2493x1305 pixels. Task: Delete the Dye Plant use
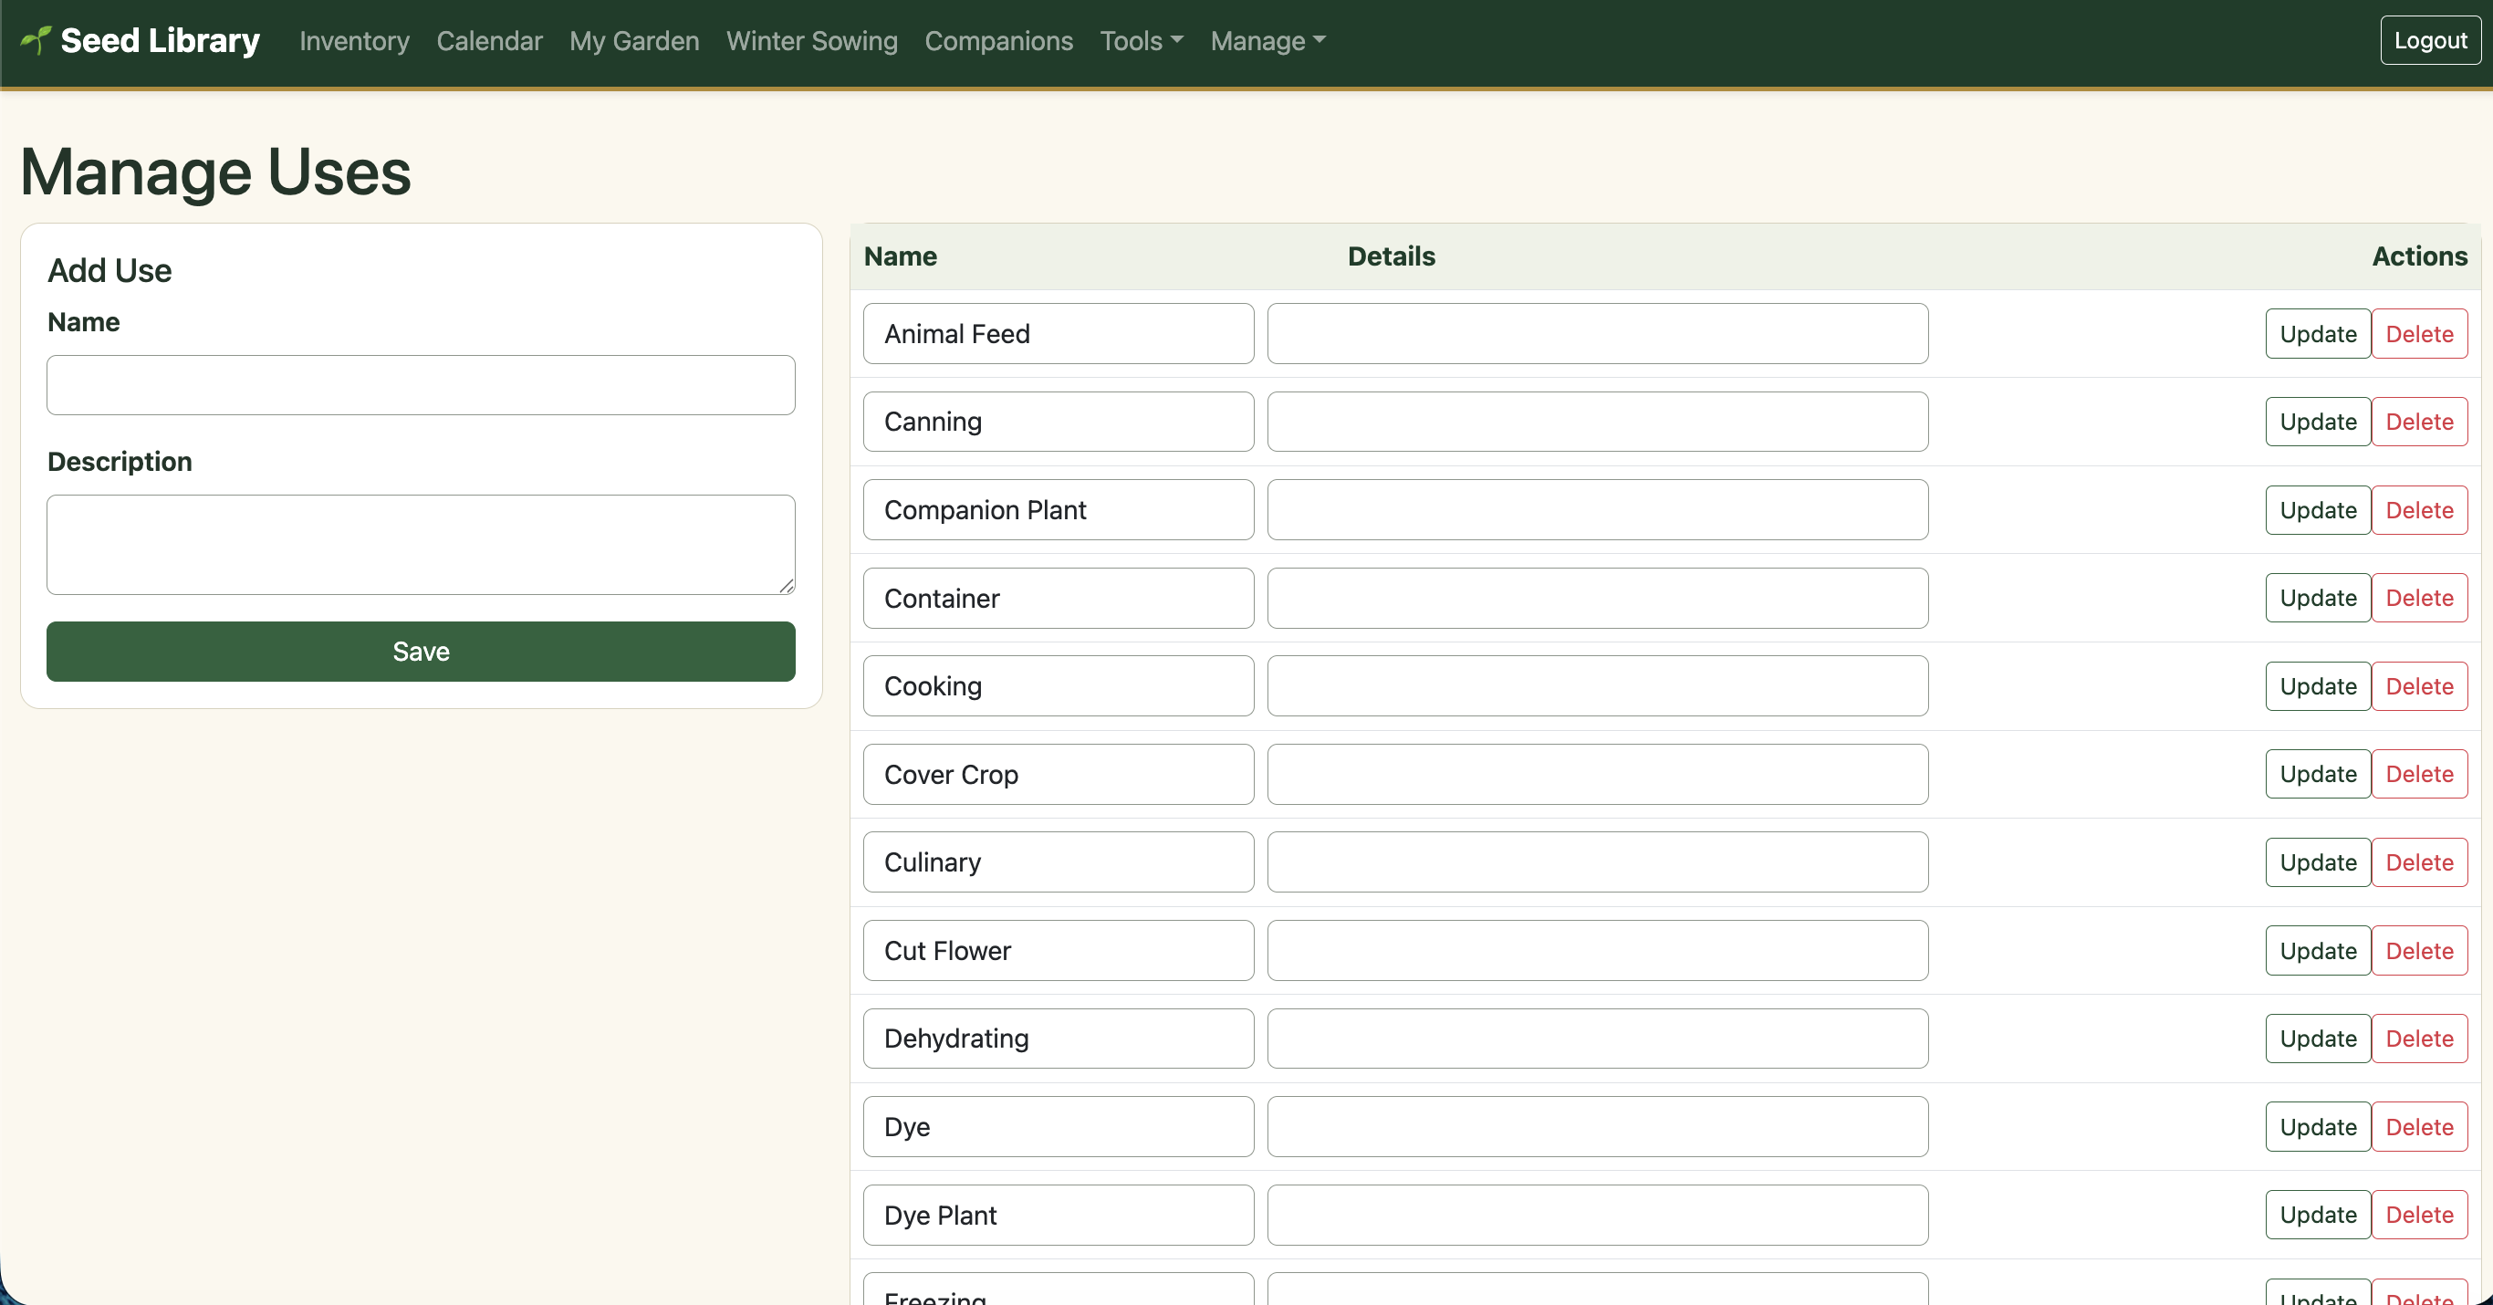[2419, 1215]
